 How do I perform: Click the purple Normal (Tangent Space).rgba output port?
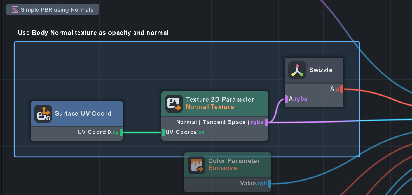pos(266,122)
